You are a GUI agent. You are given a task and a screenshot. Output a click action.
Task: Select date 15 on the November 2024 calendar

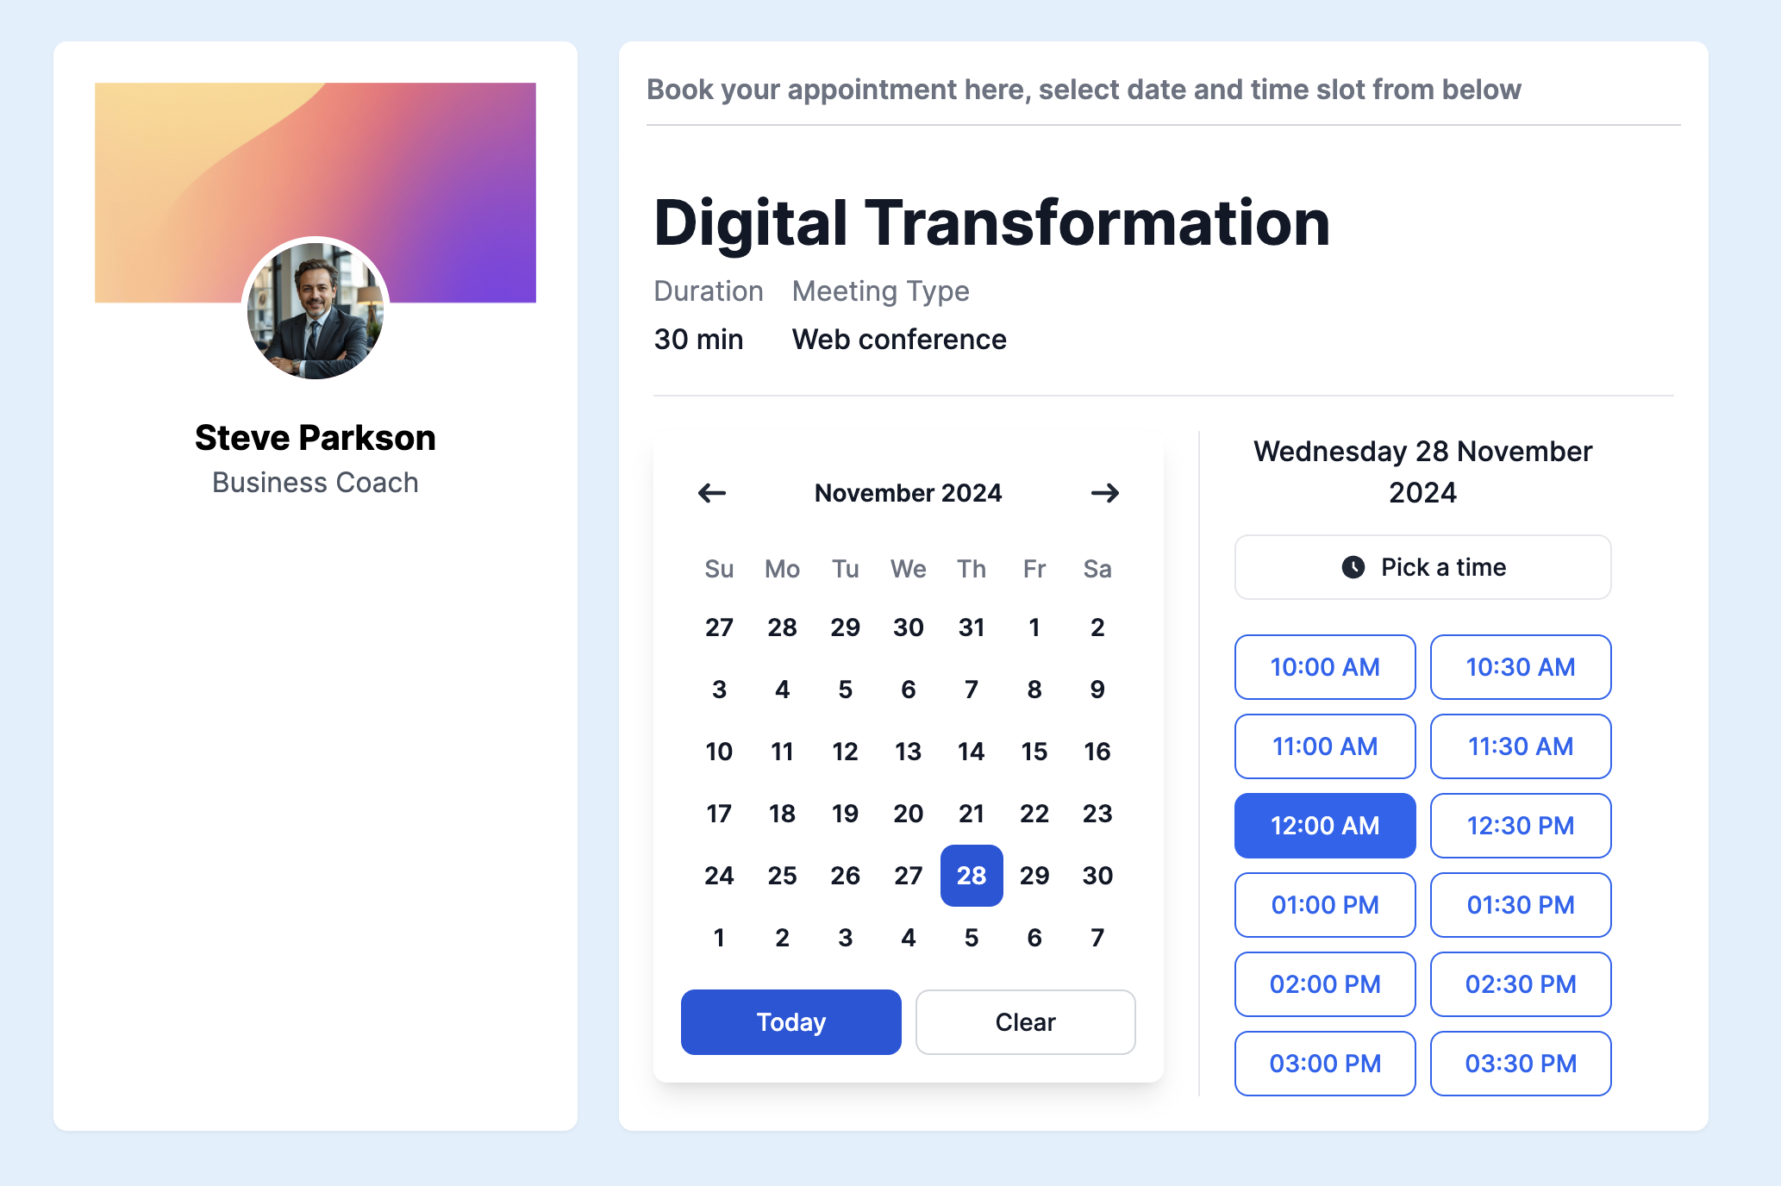pos(1034,751)
